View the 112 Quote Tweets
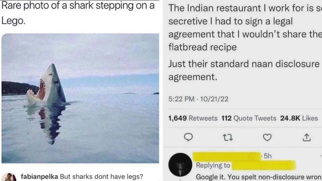 [x=249, y=118]
